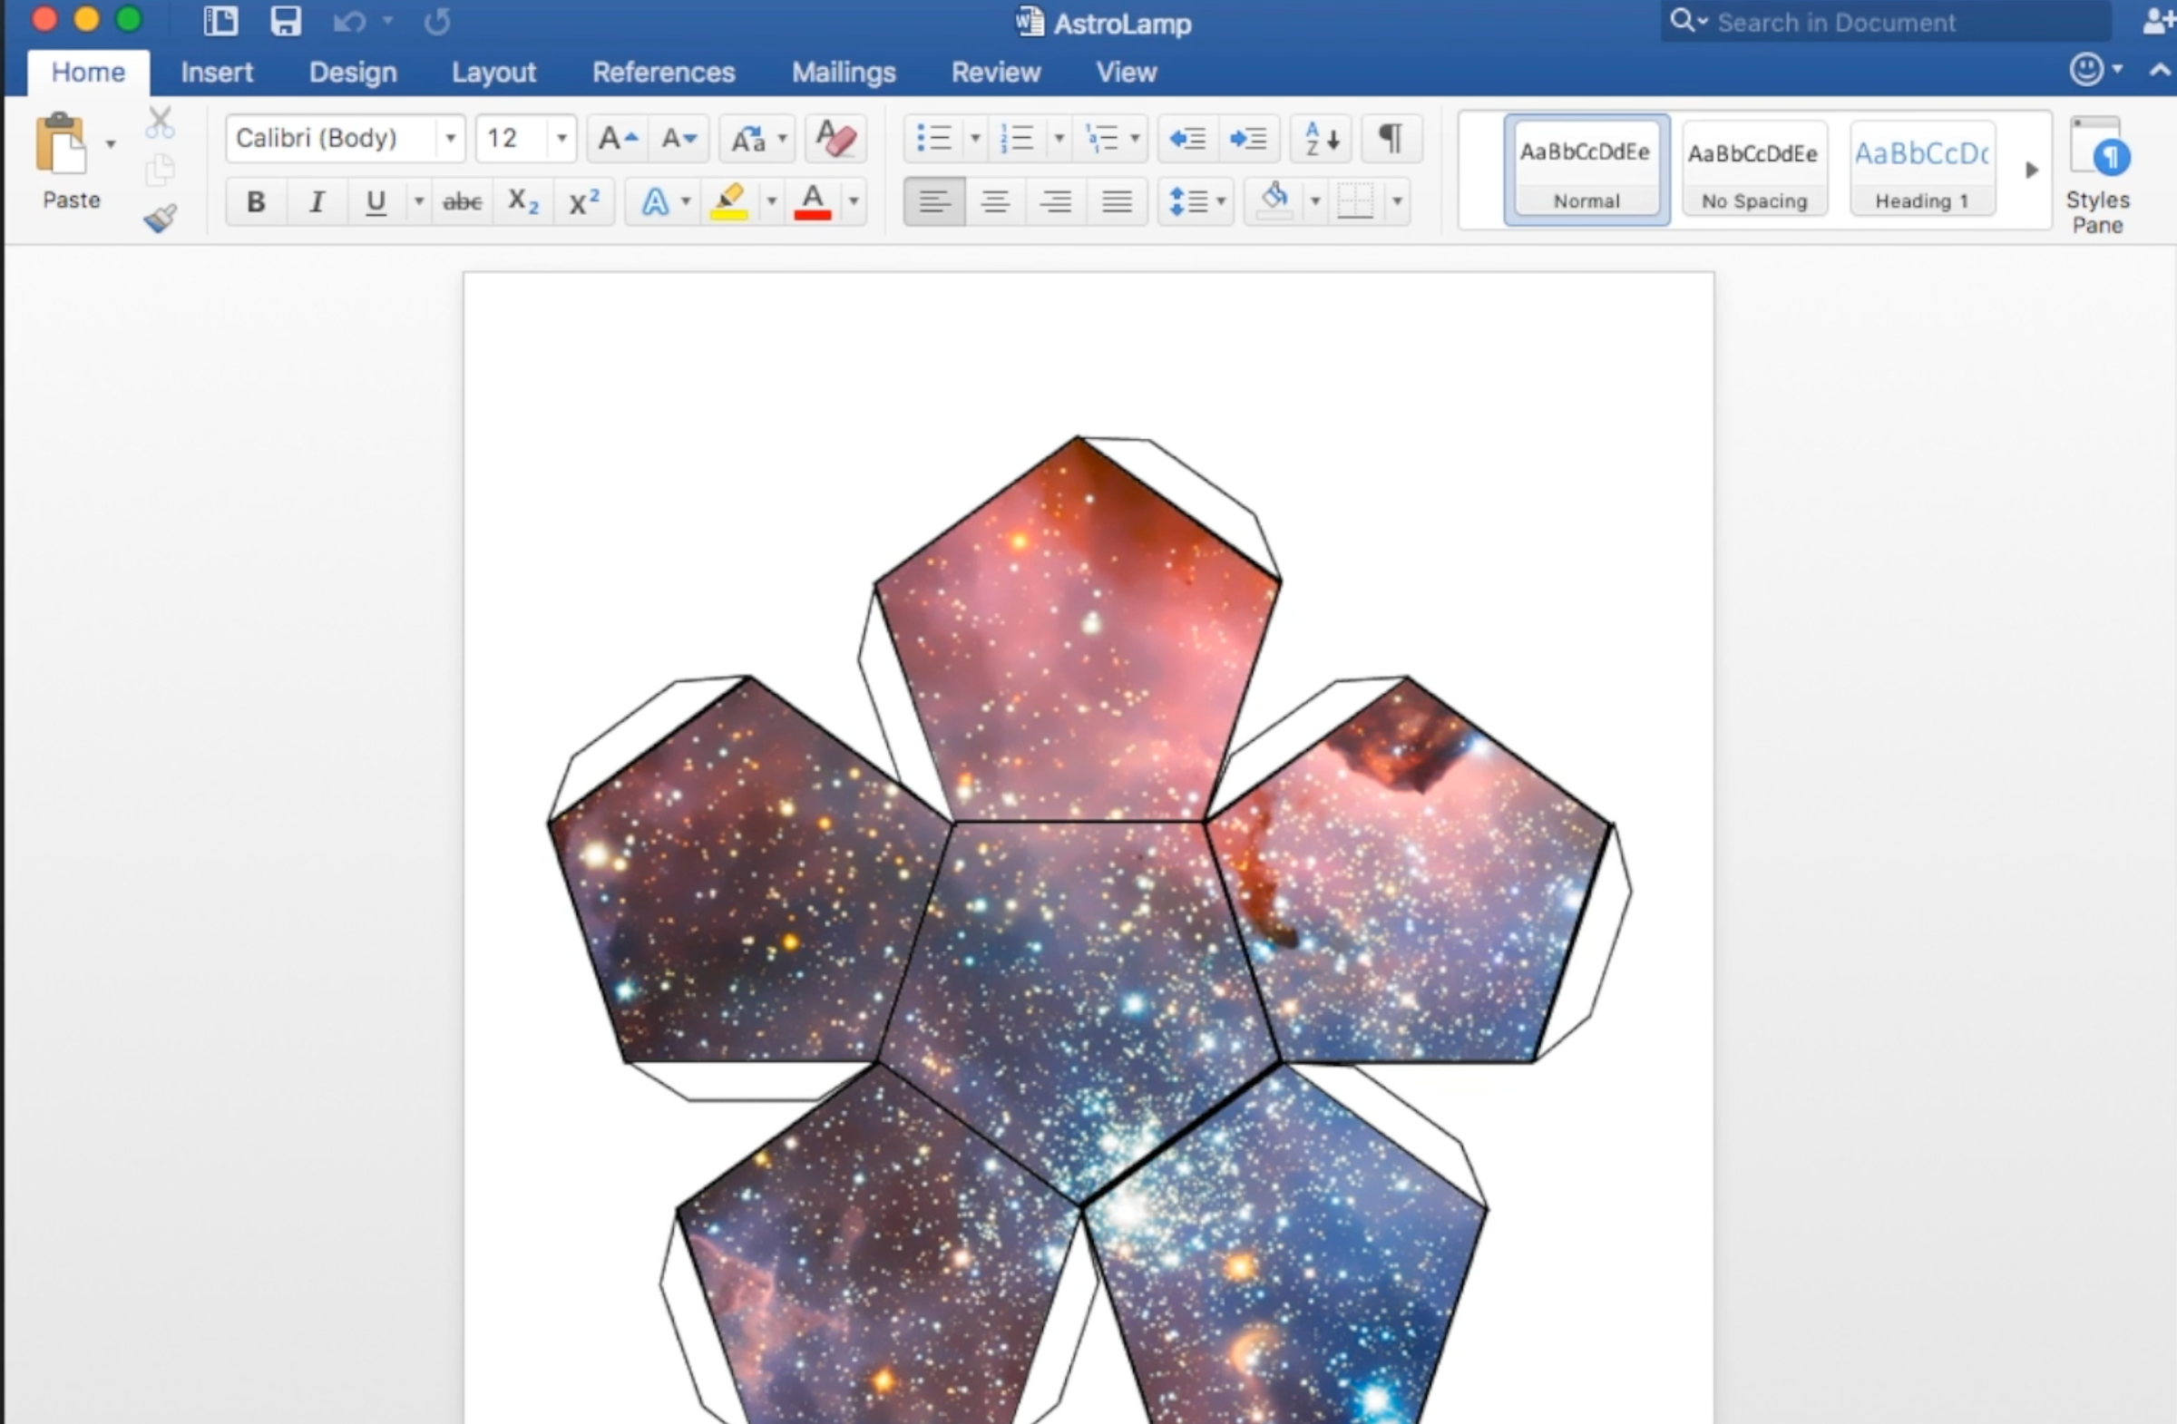Screen dimensions: 2177x1424
Task: Open the Mailings tab
Action: point(844,73)
